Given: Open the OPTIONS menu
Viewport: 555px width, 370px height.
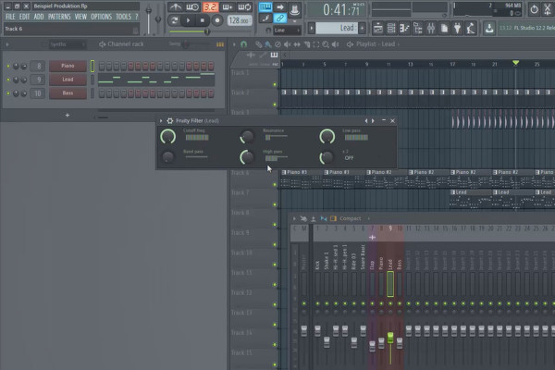Looking at the screenshot, I should [x=101, y=17].
